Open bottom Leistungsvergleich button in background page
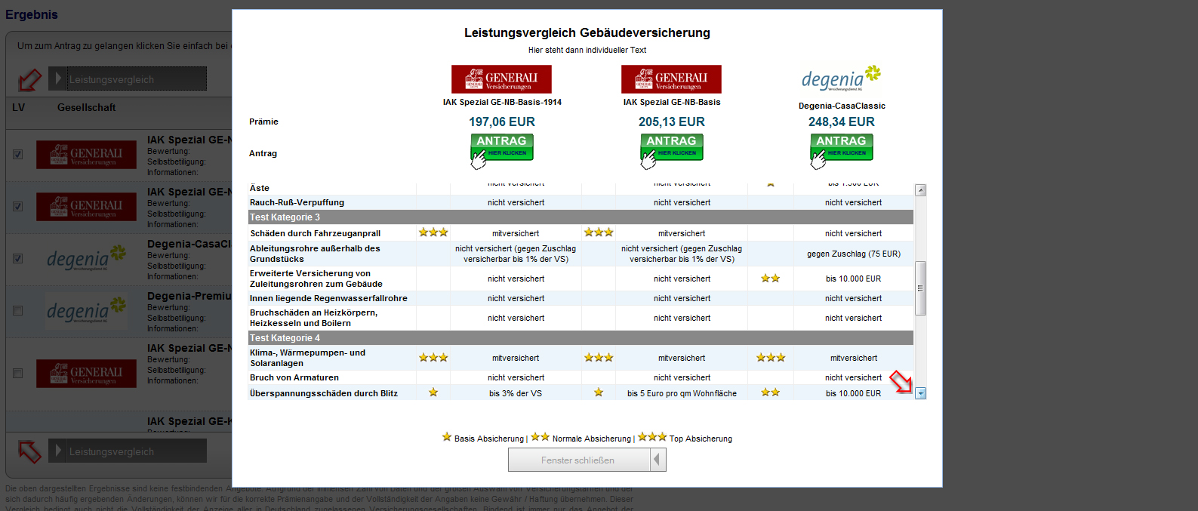 click(128, 451)
